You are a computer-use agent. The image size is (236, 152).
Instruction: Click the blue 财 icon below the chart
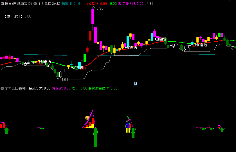coord(135,84)
